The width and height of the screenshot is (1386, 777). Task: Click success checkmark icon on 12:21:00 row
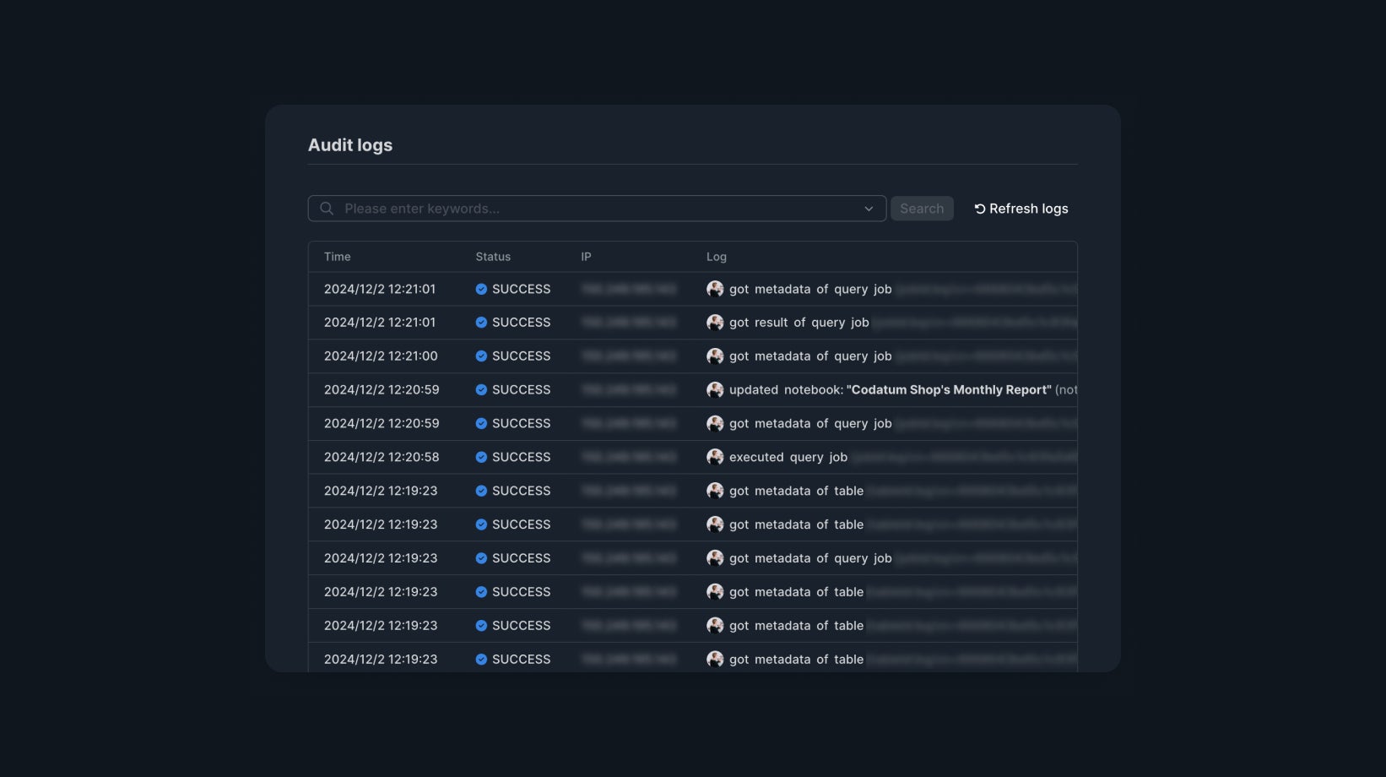pyautogui.click(x=481, y=356)
